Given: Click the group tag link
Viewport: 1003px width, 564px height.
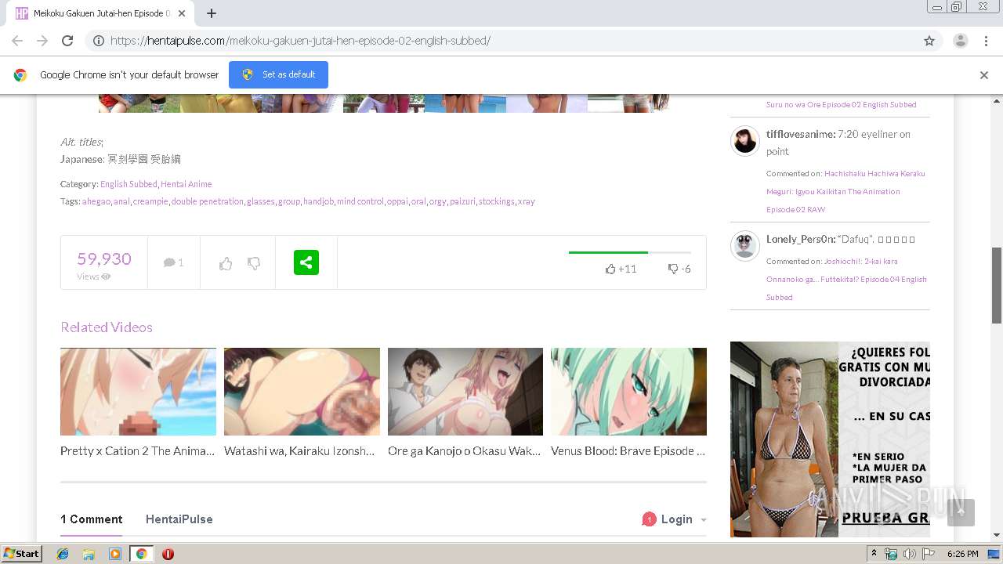Looking at the screenshot, I should 288,201.
